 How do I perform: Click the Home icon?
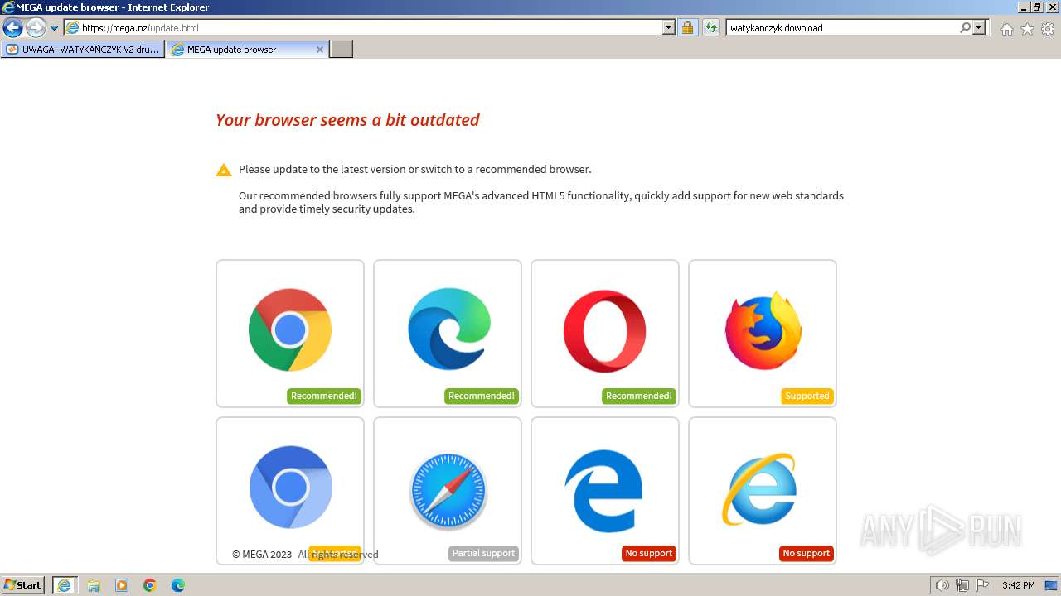(x=1006, y=29)
